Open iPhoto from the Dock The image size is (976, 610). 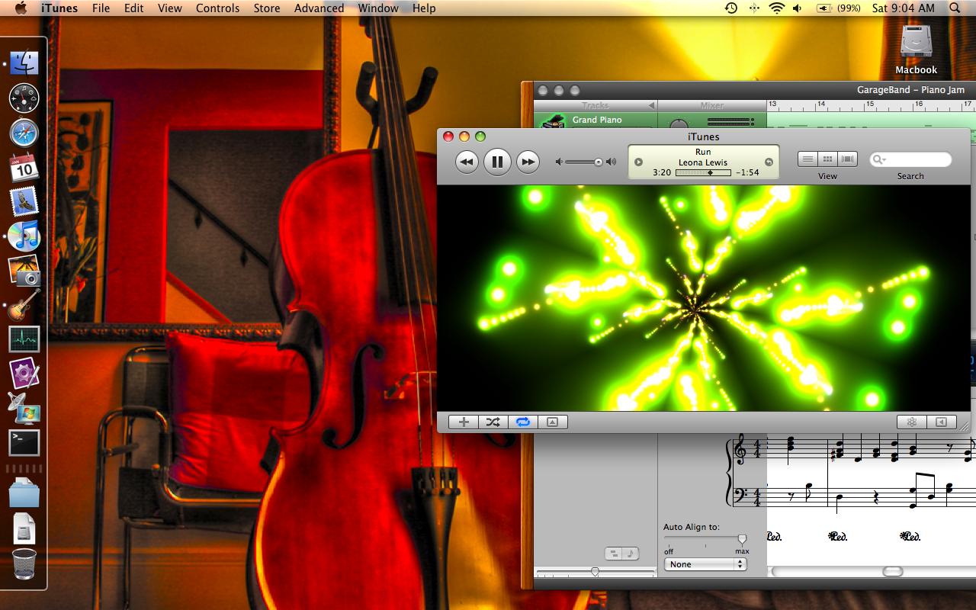pyautogui.click(x=24, y=271)
